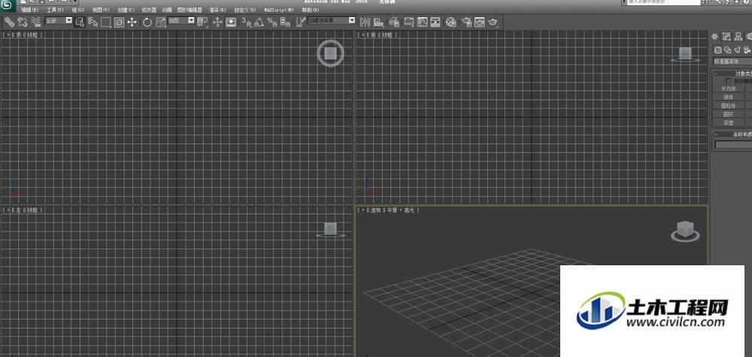Switch to the Hierarchy command panel tab

coord(738,36)
